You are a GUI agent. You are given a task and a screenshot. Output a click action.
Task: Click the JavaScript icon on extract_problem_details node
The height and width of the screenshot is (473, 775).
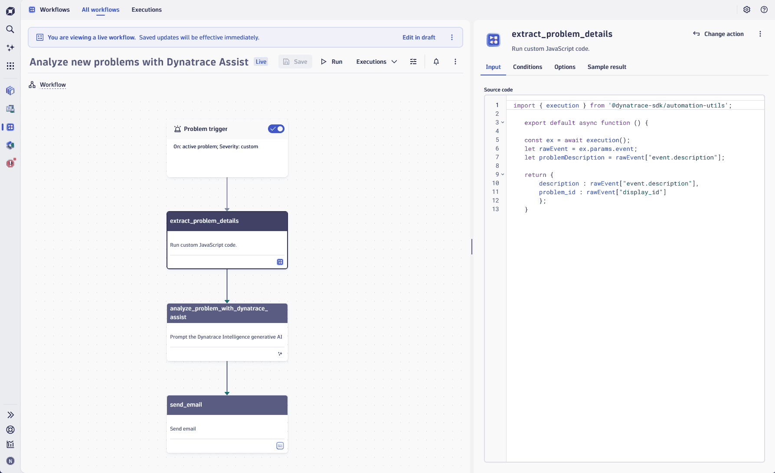(280, 262)
